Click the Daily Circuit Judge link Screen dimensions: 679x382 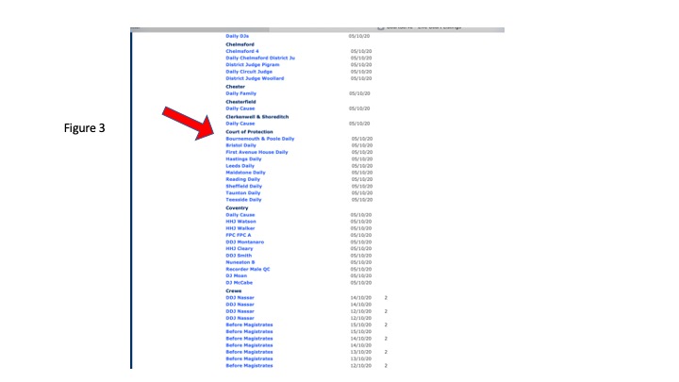[248, 72]
